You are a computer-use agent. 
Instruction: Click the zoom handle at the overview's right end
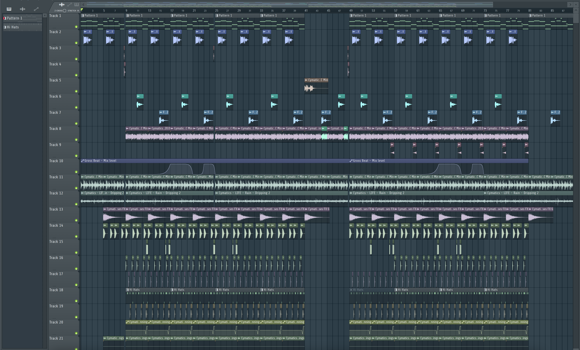tap(575, 5)
